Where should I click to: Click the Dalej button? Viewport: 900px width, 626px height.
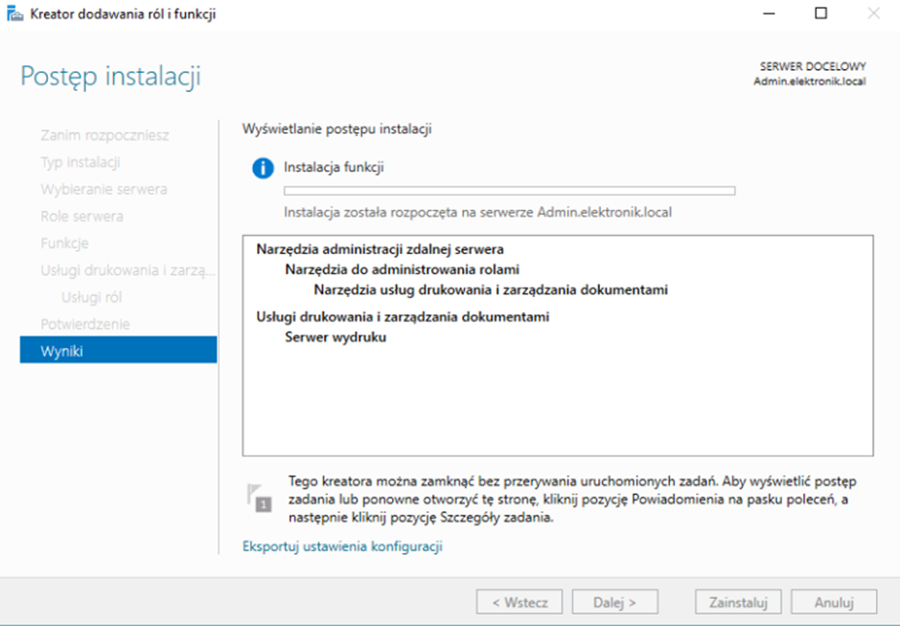(x=615, y=602)
